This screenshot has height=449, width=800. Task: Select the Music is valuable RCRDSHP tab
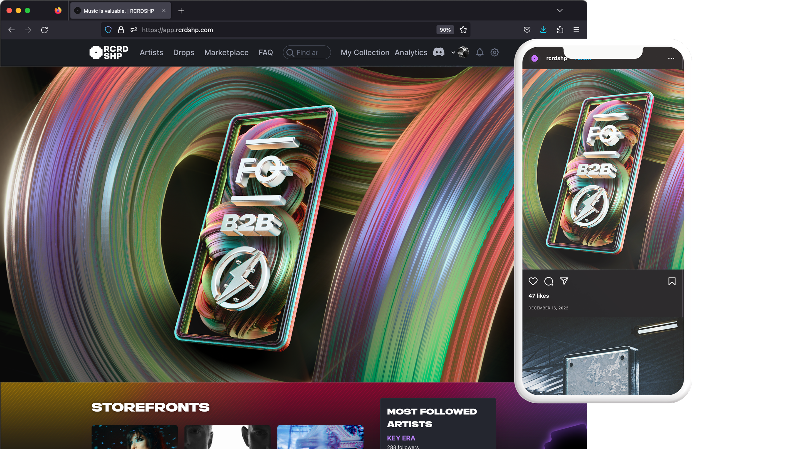pos(121,11)
